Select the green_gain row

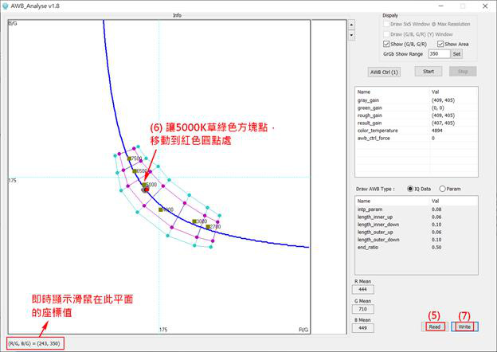point(417,108)
